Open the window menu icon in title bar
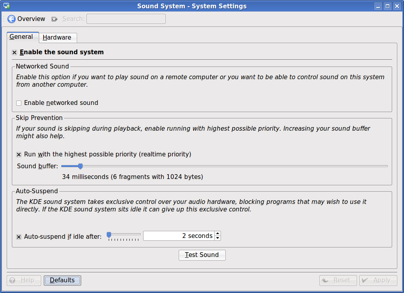 coord(6,6)
